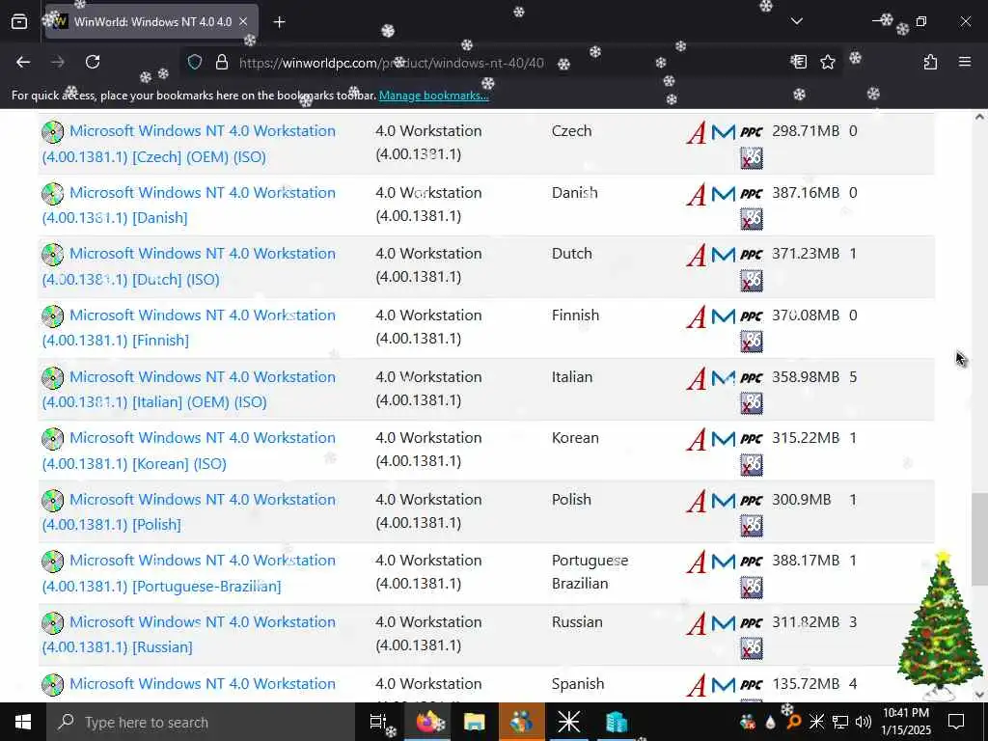Screen dimensions: 988x741
Task: Open the Korean ISO Workstation link
Action: click(188, 451)
